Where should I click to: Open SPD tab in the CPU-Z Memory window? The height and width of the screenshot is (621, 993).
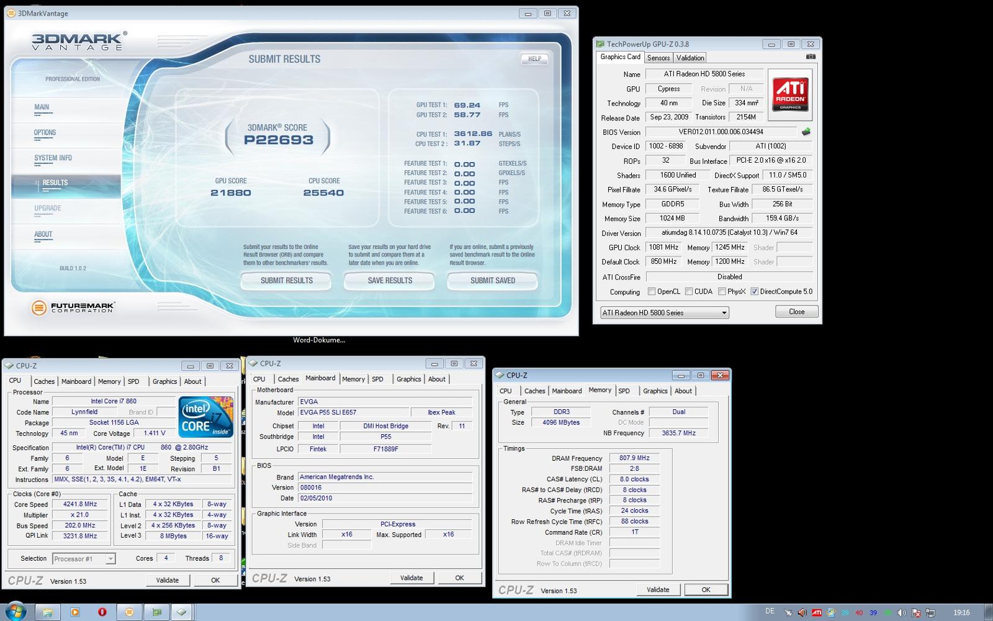pos(624,391)
